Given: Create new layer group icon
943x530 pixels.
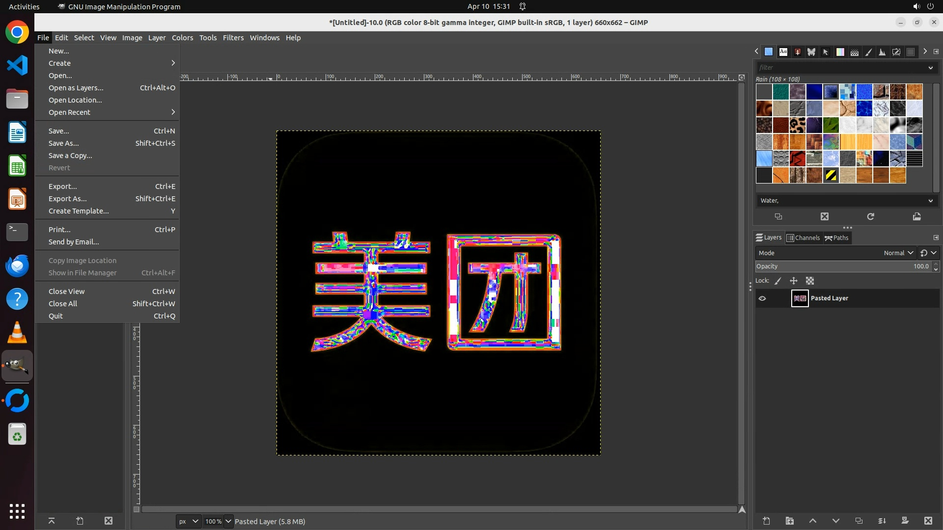Looking at the screenshot, I should coord(789,521).
